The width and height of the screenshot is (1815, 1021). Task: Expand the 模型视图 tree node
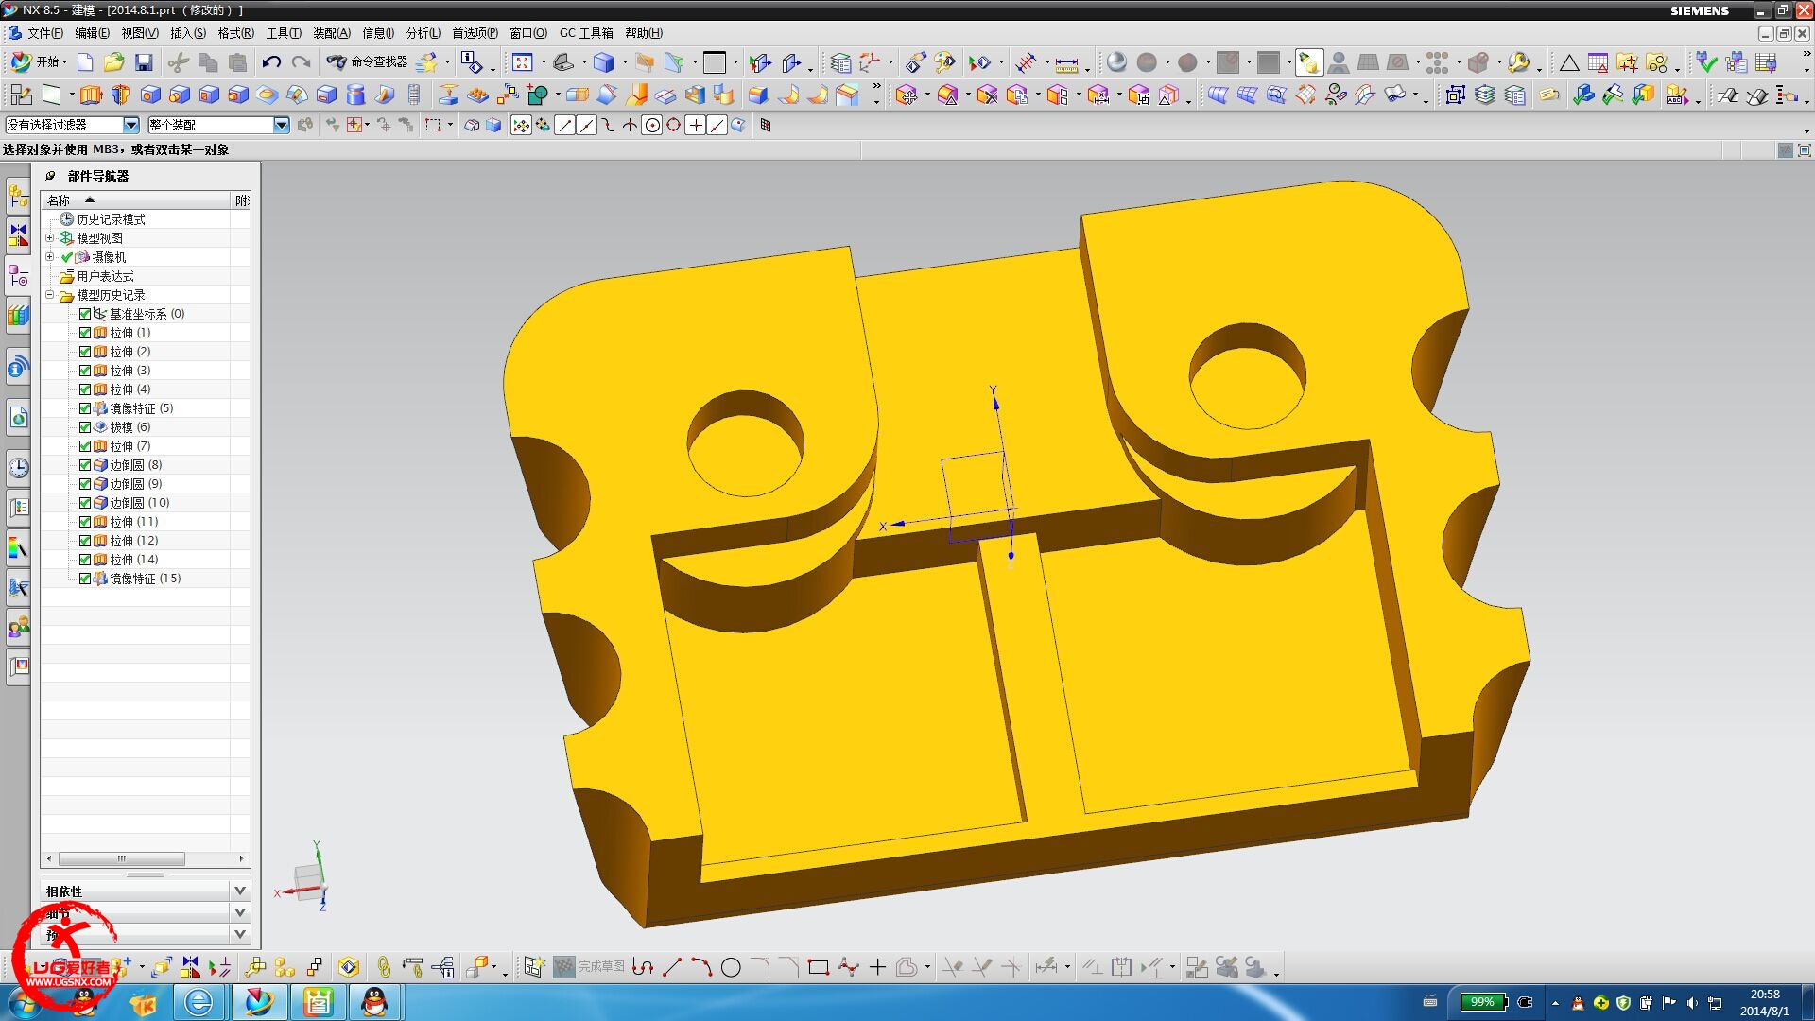pyautogui.click(x=50, y=237)
